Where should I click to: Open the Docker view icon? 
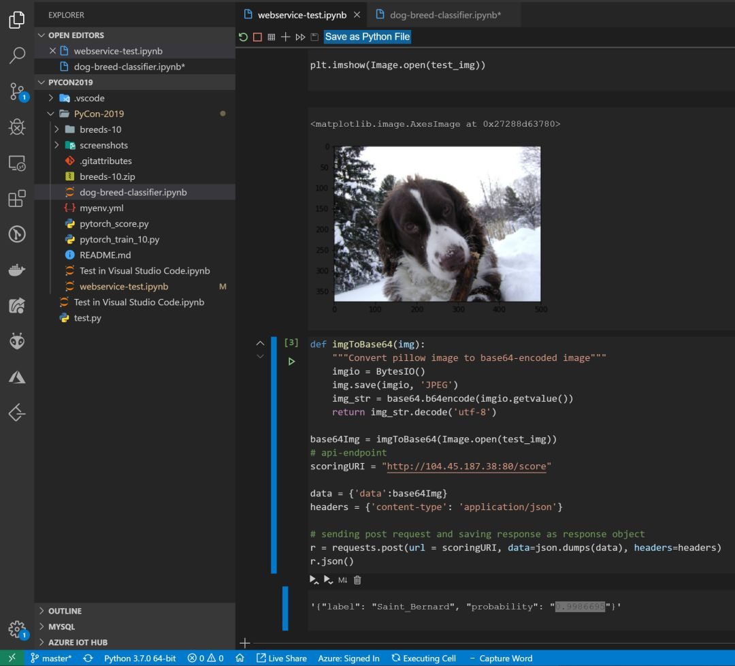[x=17, y=270]
